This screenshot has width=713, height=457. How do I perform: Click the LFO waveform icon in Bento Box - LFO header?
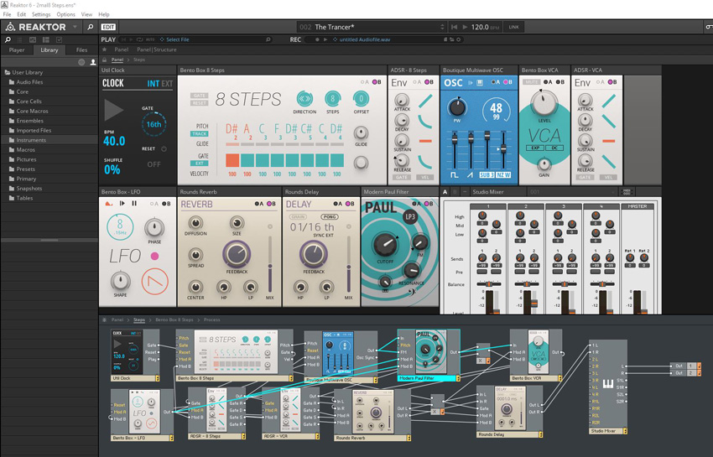[109, 204]
